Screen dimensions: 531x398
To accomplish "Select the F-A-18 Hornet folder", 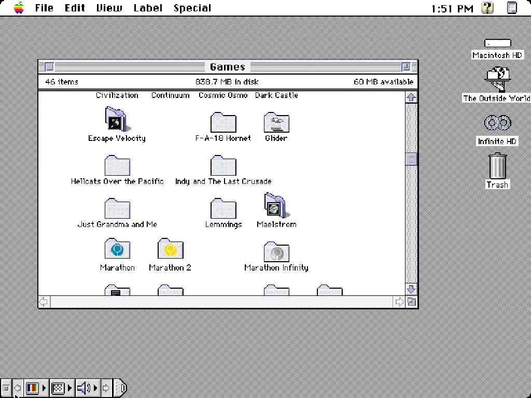I will click(x=223, y=122).
